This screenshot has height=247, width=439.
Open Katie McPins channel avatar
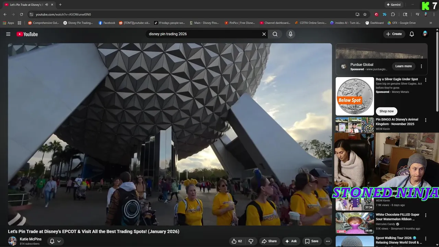12,241
